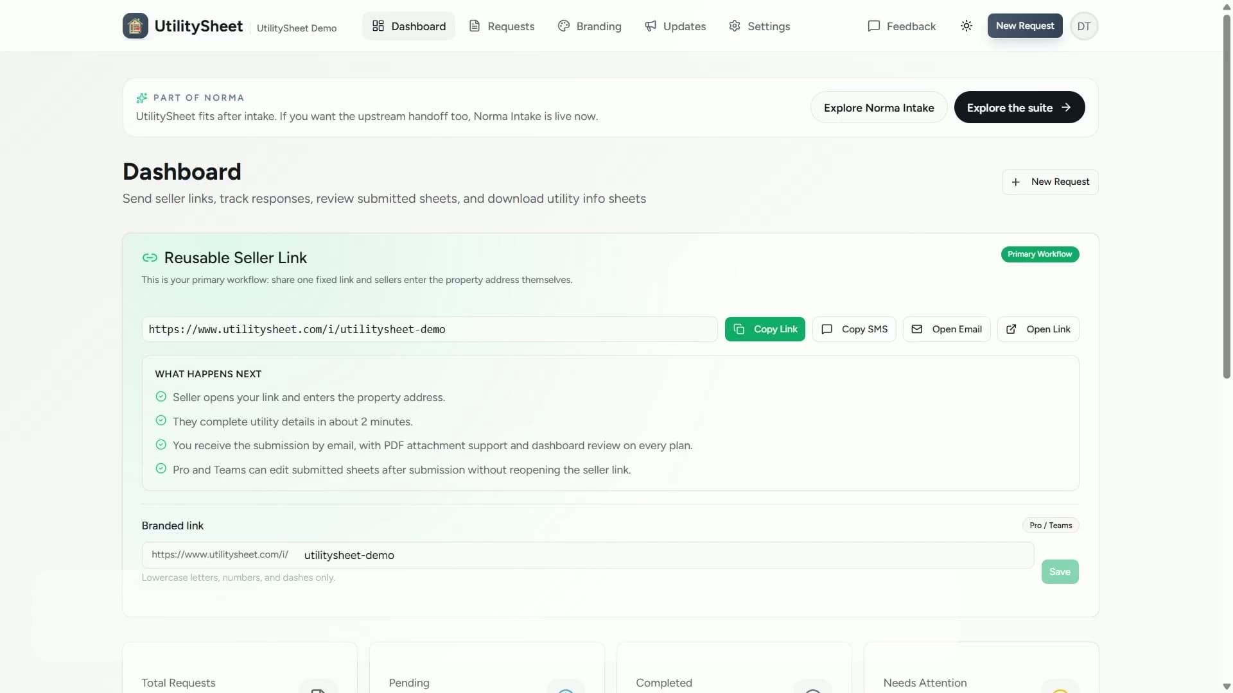This screenshot has height=693, width=1233.
Task: Click the 'Branded link' label
Action: (x=172, y=526)
